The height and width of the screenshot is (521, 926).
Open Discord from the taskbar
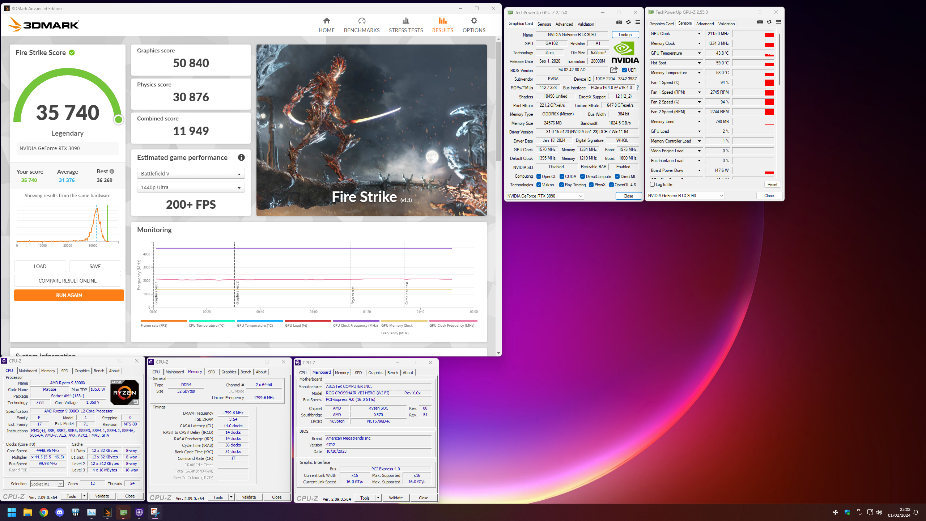(60, 512)
